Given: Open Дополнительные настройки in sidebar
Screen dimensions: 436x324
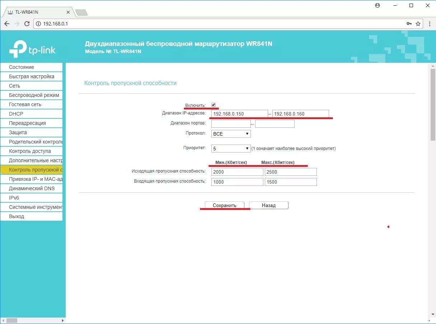Looking at the screenshot, I should click(x=31, y=160).
